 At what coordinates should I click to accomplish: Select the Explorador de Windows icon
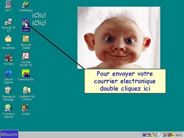[x=27, y=90]
